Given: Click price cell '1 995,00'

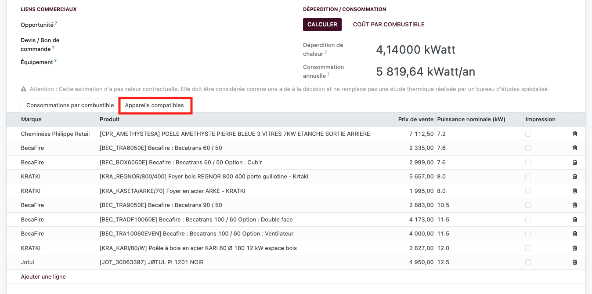Looking at the screenshot, I should (x=421, y=191).
